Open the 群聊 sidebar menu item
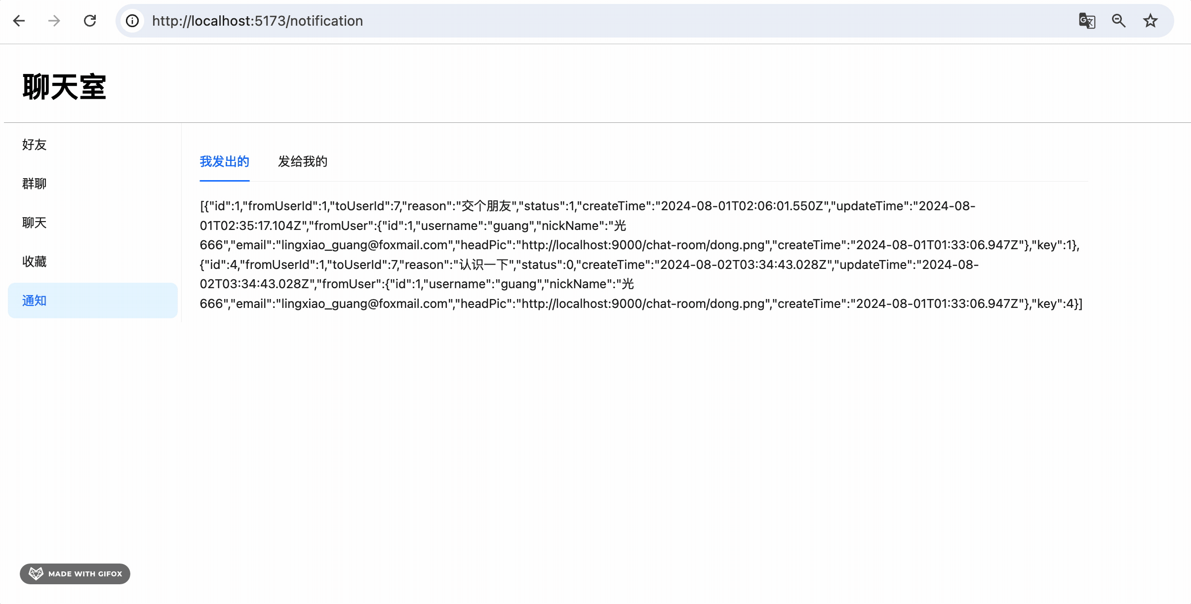This screenshot has height=604, width=1191. coord(35,184)
